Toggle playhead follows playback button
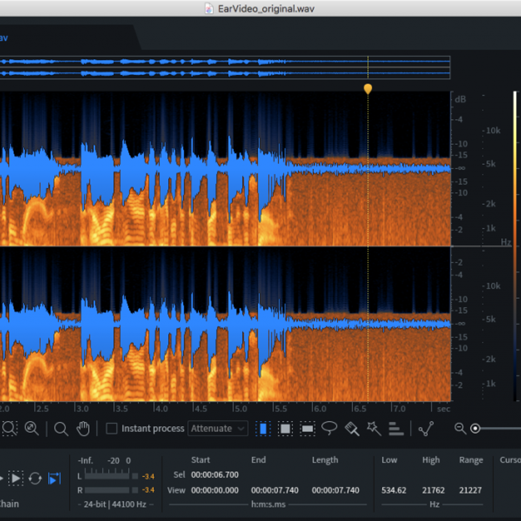The height and width of the screenshot is (521, 521). click(x=55, y=478)
